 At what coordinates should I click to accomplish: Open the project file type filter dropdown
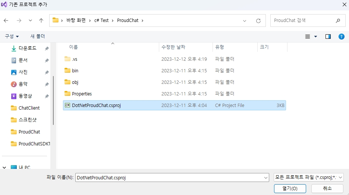click(x=308, y=178)
